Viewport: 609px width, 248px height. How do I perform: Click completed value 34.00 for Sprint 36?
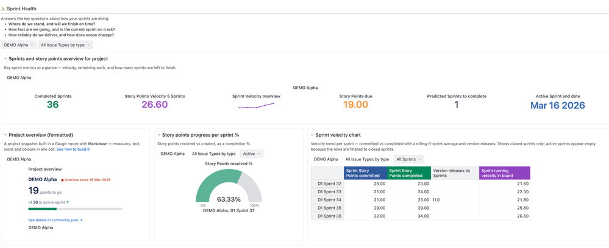(x=409, y=216)
